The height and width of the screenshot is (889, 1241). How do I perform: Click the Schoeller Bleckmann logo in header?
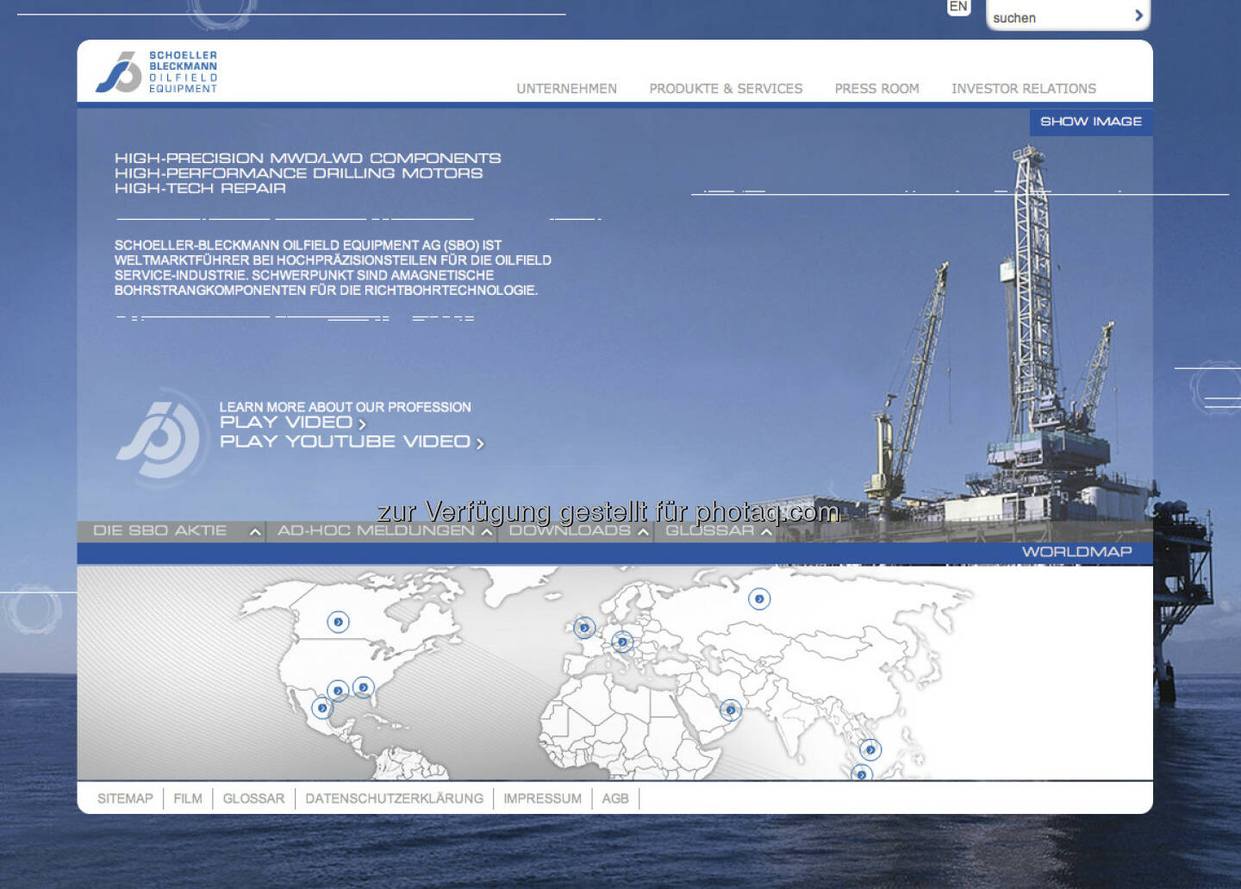[x=157, y=72]
